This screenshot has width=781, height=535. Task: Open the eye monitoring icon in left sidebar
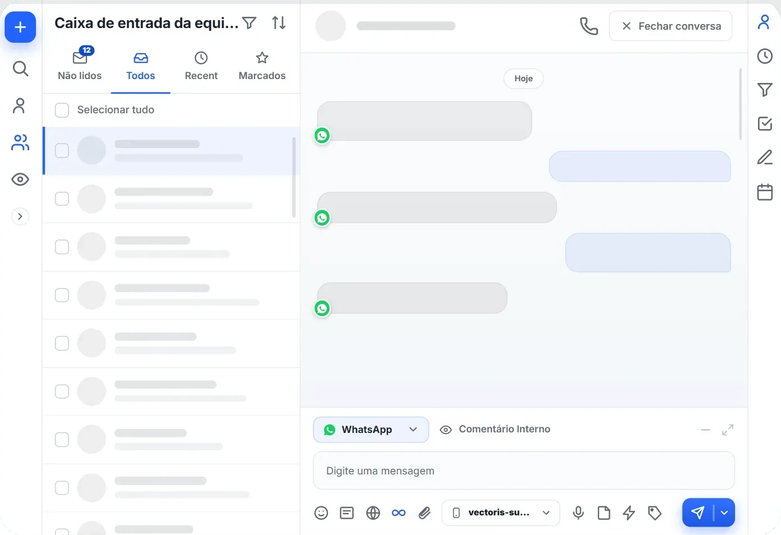tap(20, 179)
